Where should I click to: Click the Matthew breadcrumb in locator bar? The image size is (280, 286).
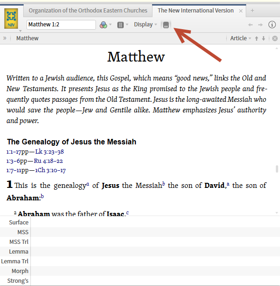point(27,38)
